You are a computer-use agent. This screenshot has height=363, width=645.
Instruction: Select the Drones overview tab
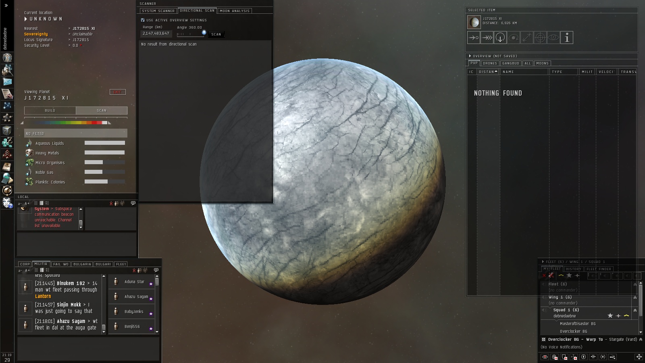(x=490, y=63)
